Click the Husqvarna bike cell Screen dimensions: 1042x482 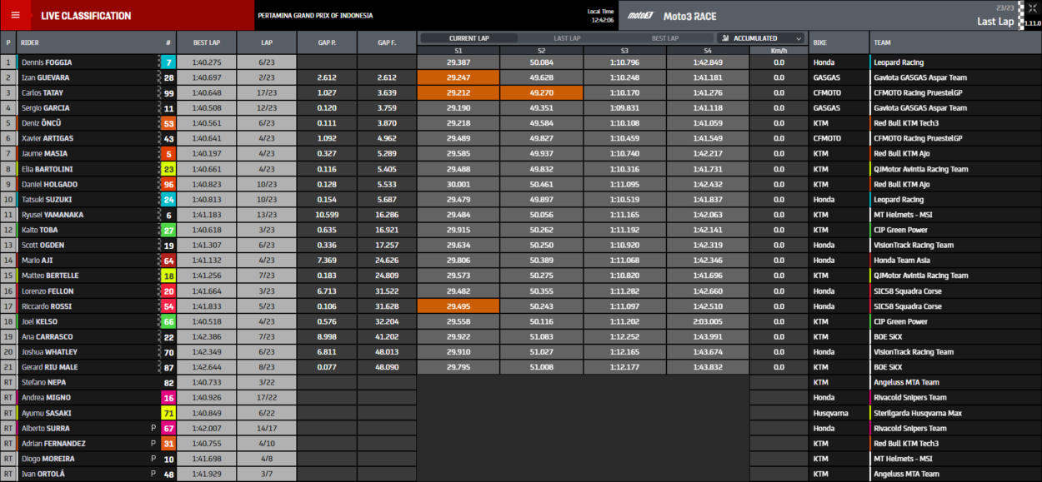839,413
